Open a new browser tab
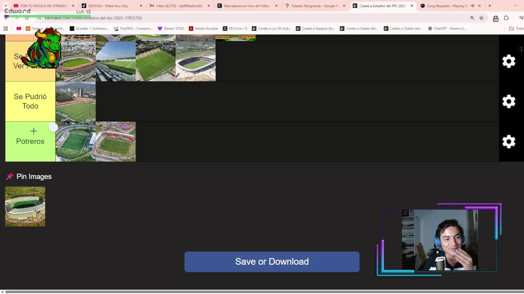The width and height of the screenshot is (524, 294). [x=490, y=6]
